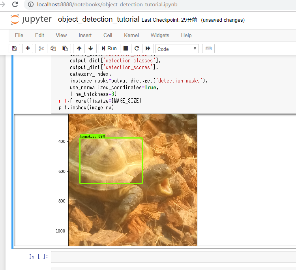Click the plt.figure(figsize=IMAGE_SIZE) line
This screenshot has height=270, width=296.
100,101
